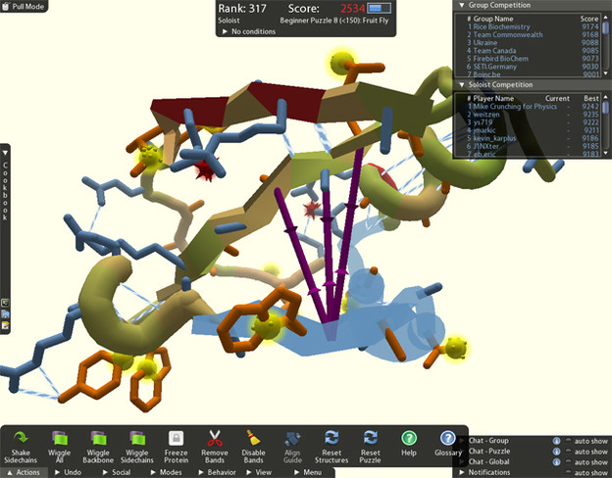
Task: Click the score progress bar
Action: tap(380, 9)
